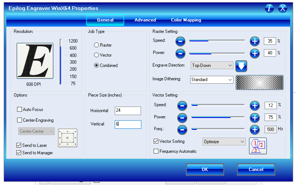Increase Raster Power with plus button
This screenshot has width=296, height=185.
point(255,54)
